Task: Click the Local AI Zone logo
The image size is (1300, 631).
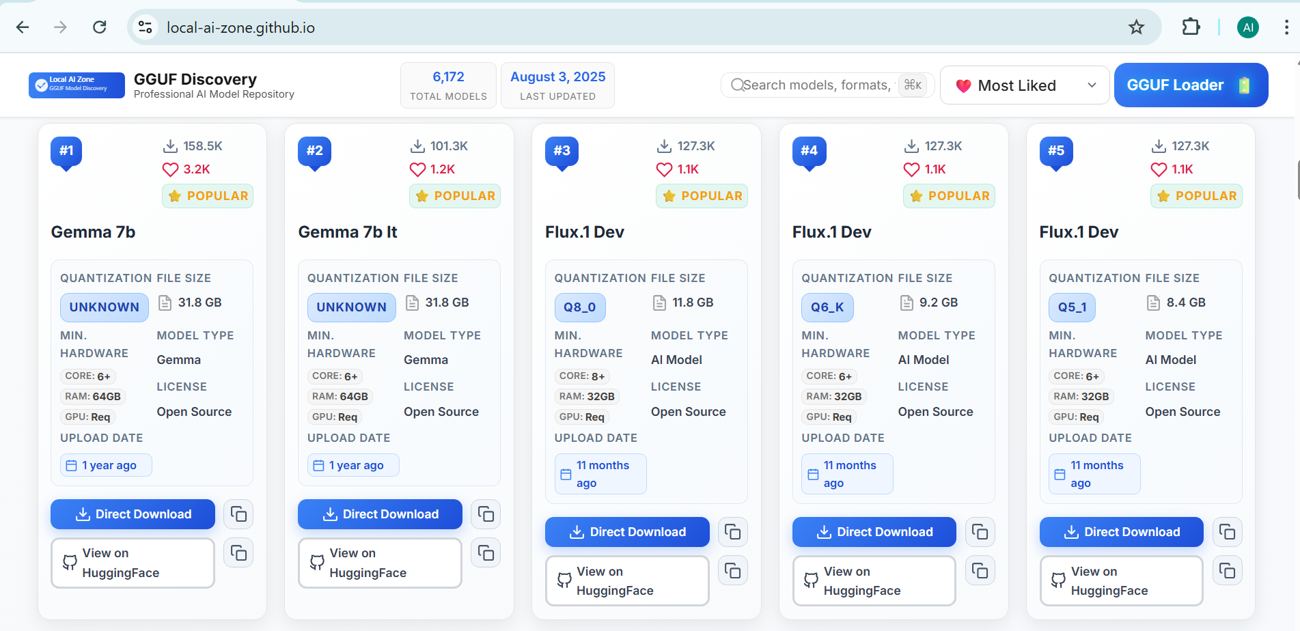Action: point(77,85)
